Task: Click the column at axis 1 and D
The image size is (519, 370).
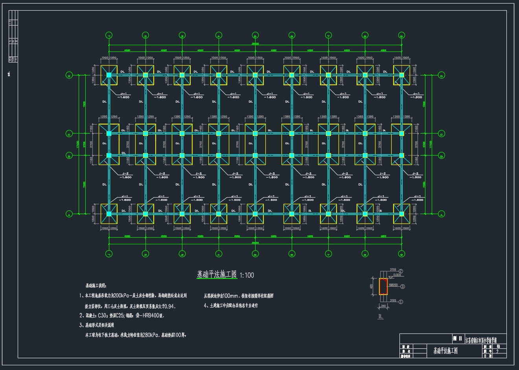Action: [x=109, y=75]
